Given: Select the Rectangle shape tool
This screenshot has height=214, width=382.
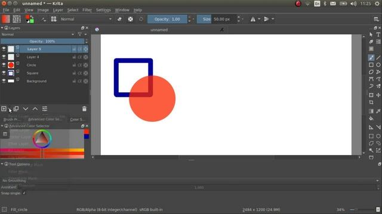Looking at the screenshot, I should [371, 65].
